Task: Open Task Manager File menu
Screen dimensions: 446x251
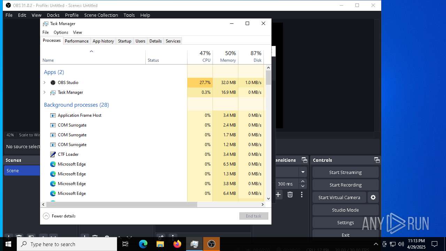Action: pos(46,32)
